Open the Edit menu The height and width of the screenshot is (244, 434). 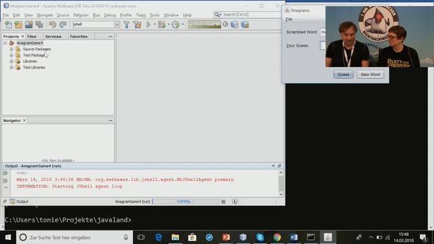pos(16,15)
